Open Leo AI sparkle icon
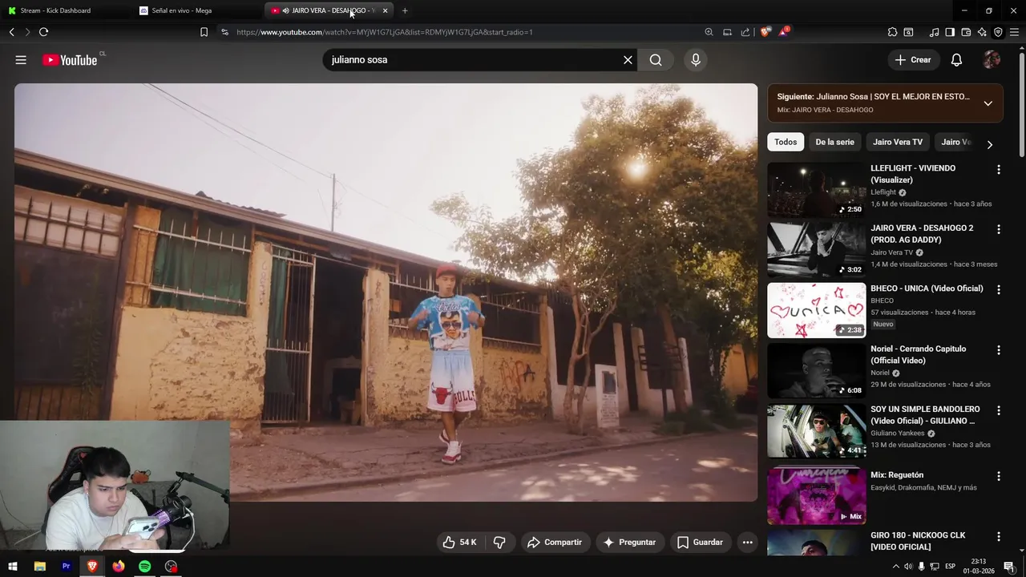 click(x=982, y=32)
